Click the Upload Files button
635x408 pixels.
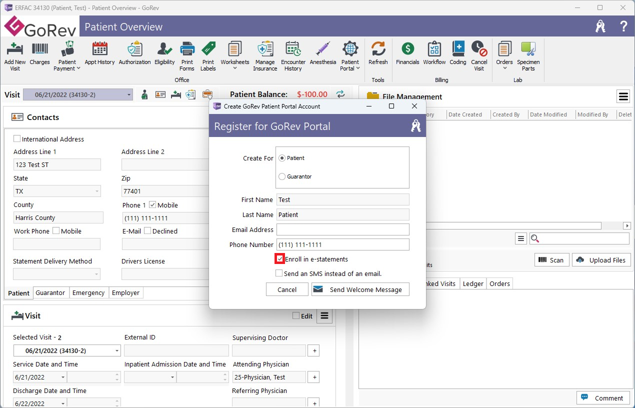pos(601,260)
